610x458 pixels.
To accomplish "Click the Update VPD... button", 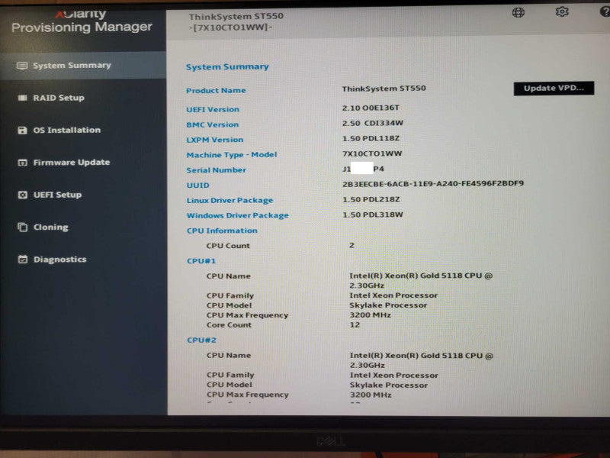I will [x=554, y=88].
